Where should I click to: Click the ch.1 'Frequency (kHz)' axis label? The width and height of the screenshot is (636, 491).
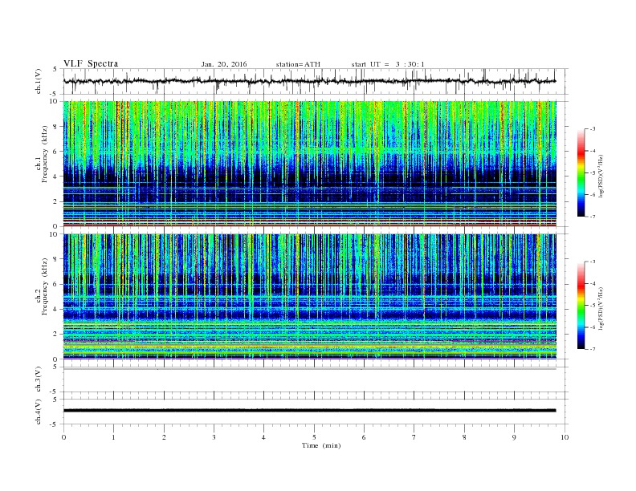pyautogui.click(x=45, y=154)
